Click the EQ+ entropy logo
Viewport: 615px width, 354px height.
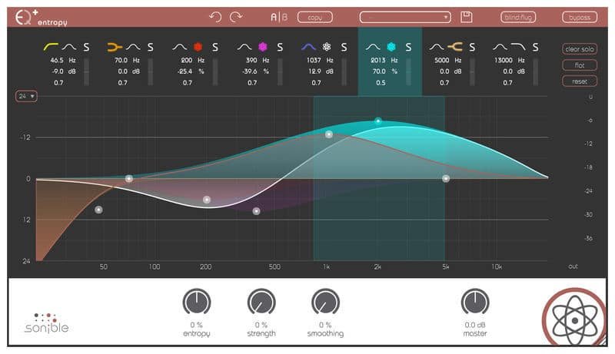tap(42, 18)
